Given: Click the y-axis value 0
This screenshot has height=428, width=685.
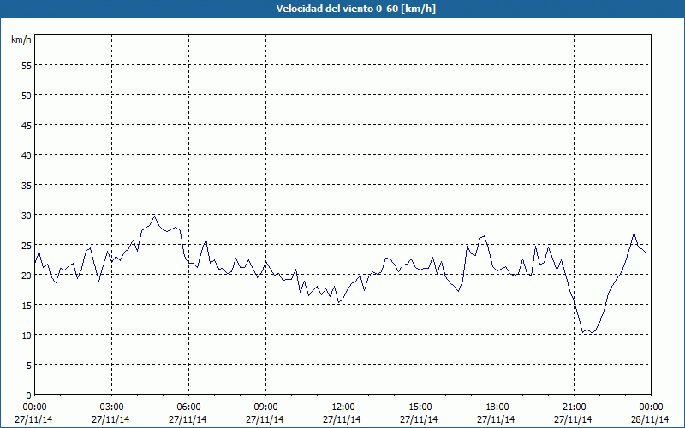Looking at the screenshot, I should 29,395.
